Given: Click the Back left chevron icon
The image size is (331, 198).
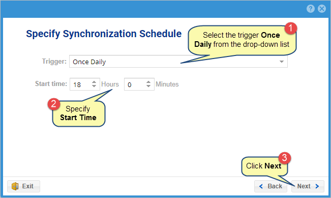Looking at the screenshot, I should 261,186.
